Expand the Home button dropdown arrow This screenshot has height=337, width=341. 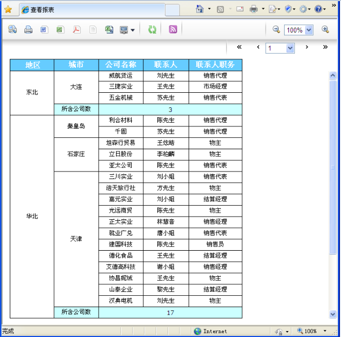tap(209, 9)
